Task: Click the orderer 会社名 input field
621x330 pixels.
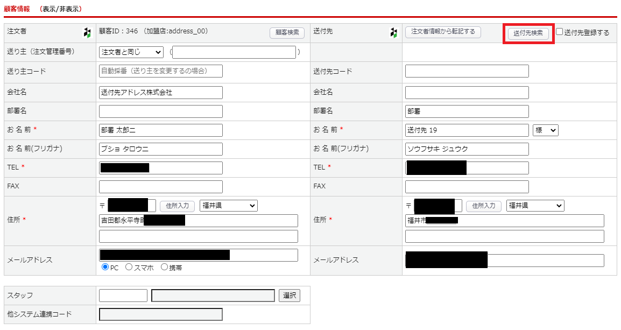Action: 160,93
